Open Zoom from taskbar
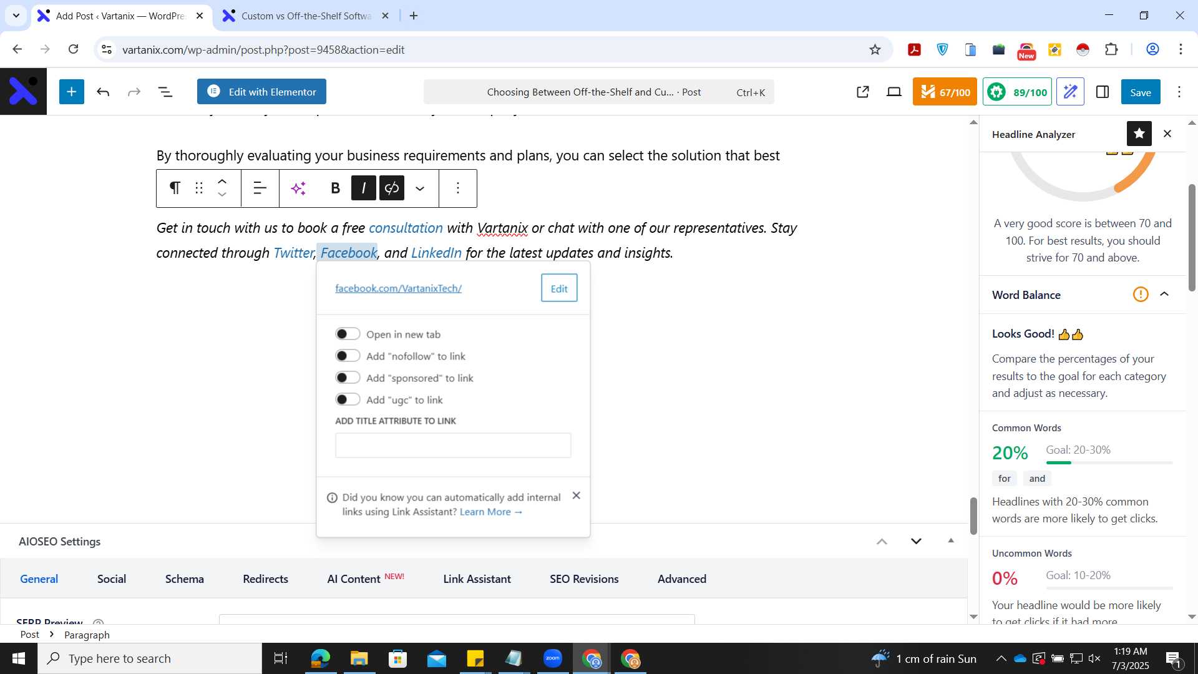The height and width of the screenshot is (674, 1198). click(553, 658)
